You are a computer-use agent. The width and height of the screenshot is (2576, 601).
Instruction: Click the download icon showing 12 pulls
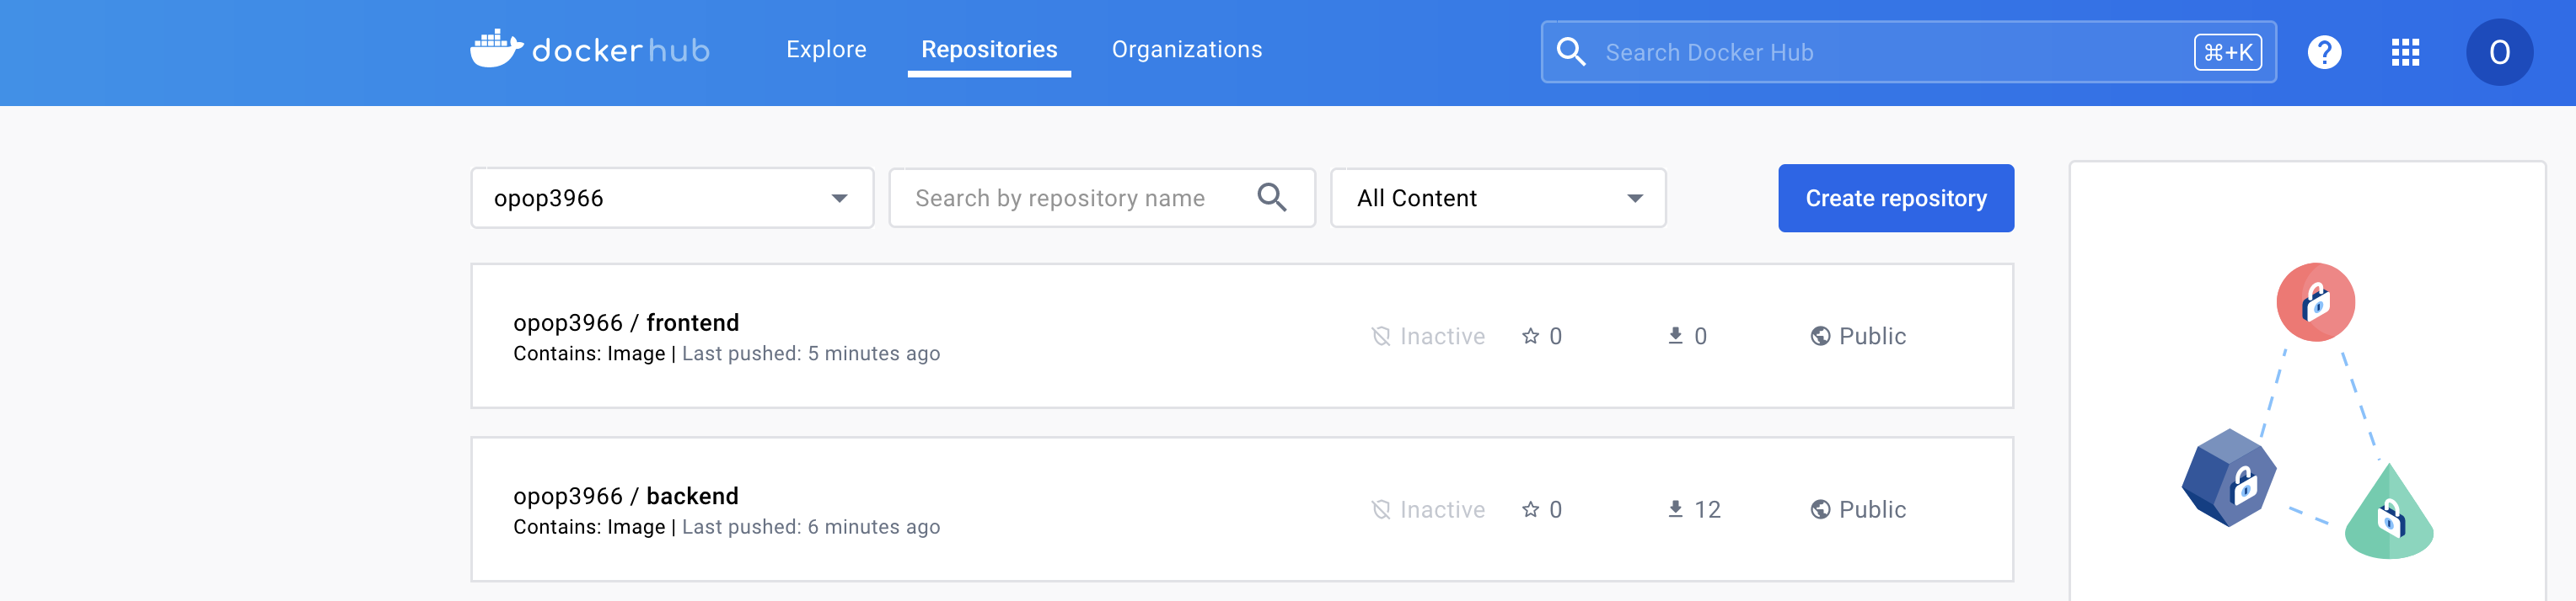1675,509
